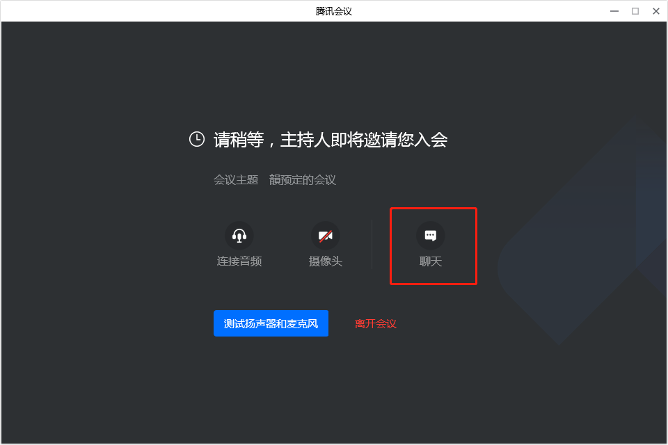Select the 连接音频 text label

click(x=239, y=261)
